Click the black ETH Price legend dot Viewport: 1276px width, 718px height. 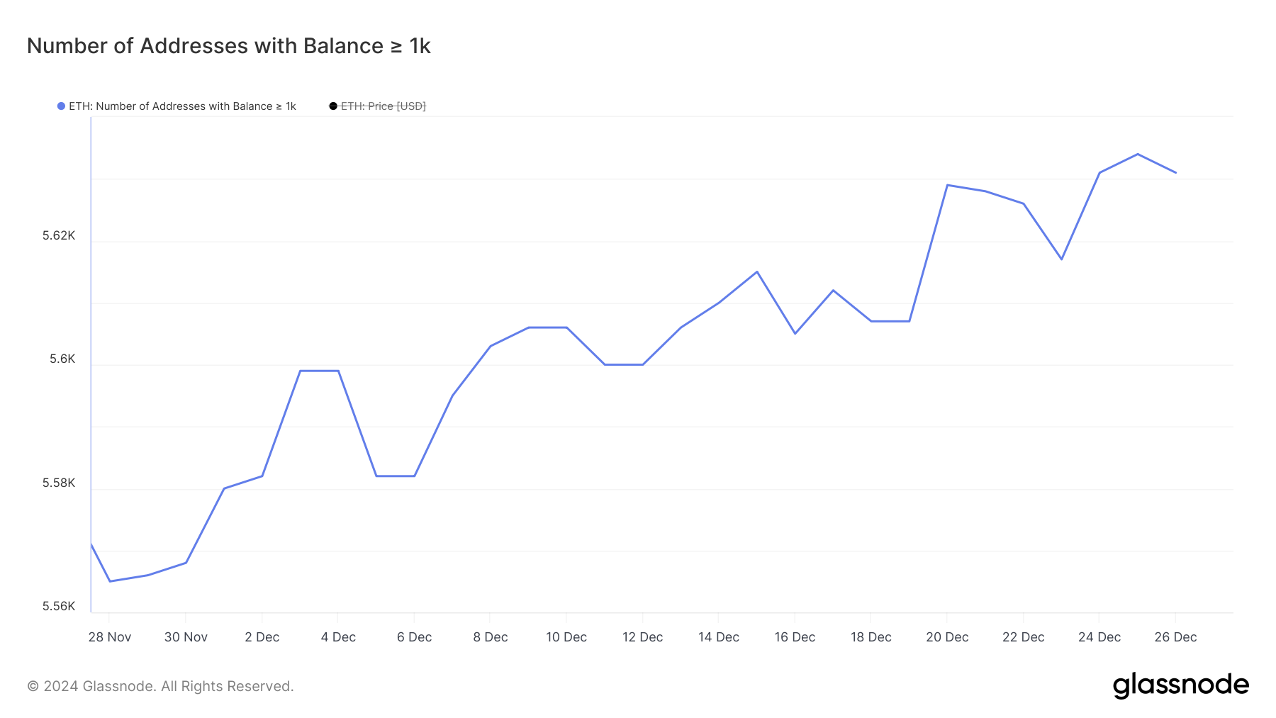pos(333,106)
